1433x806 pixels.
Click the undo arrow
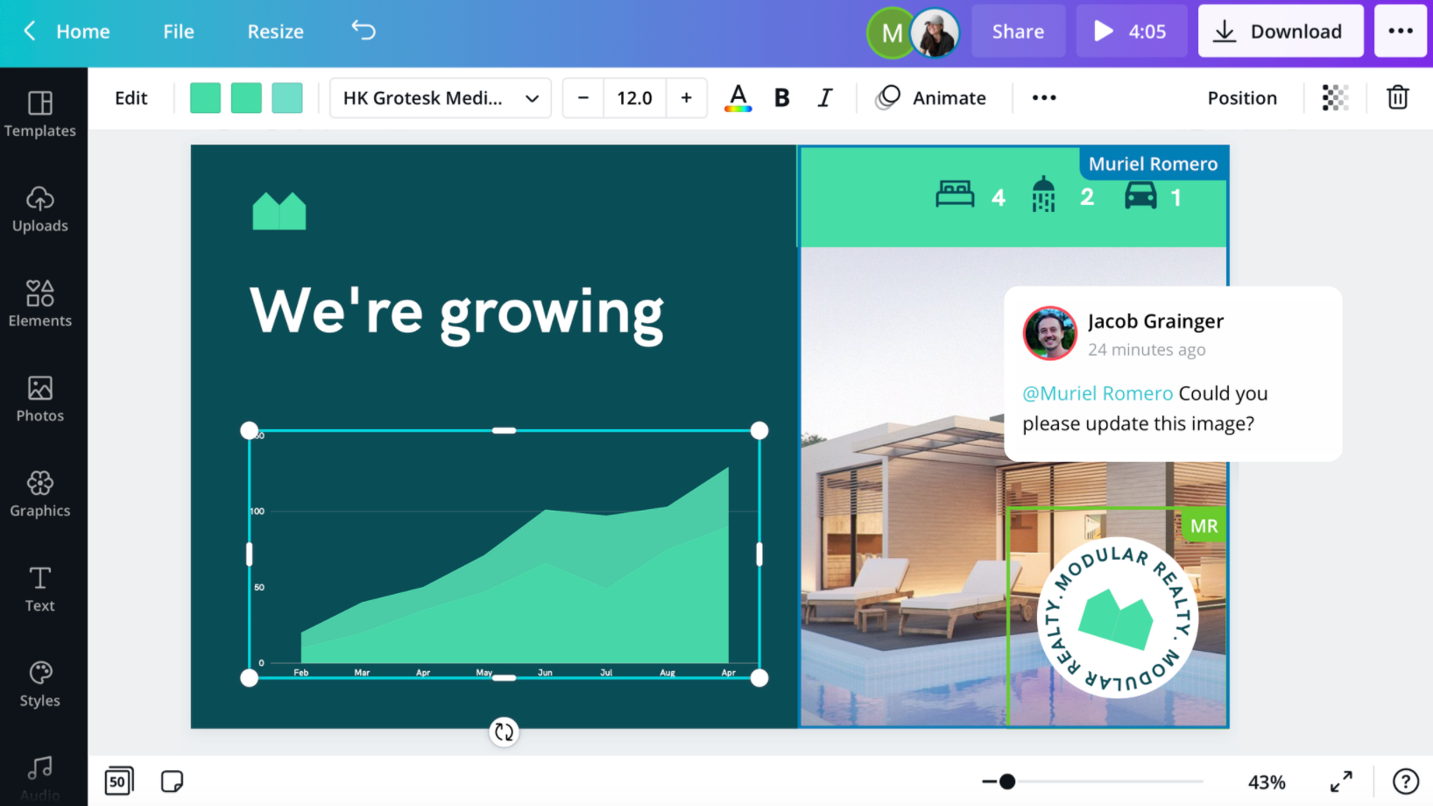pyautogui.click(x=363, y=30)
